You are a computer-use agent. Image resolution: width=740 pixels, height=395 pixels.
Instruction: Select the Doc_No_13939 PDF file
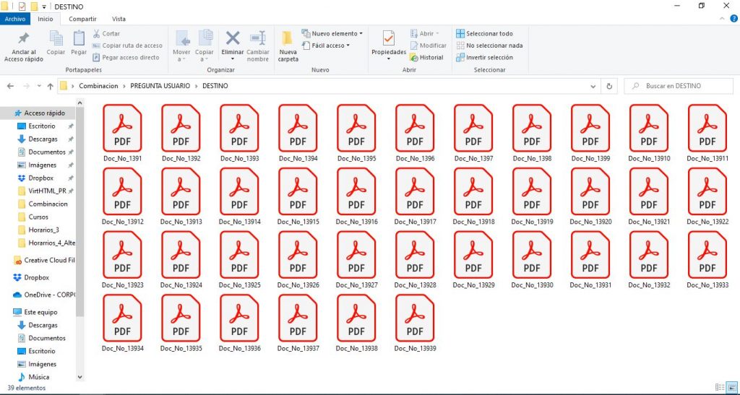click(416, 324)
